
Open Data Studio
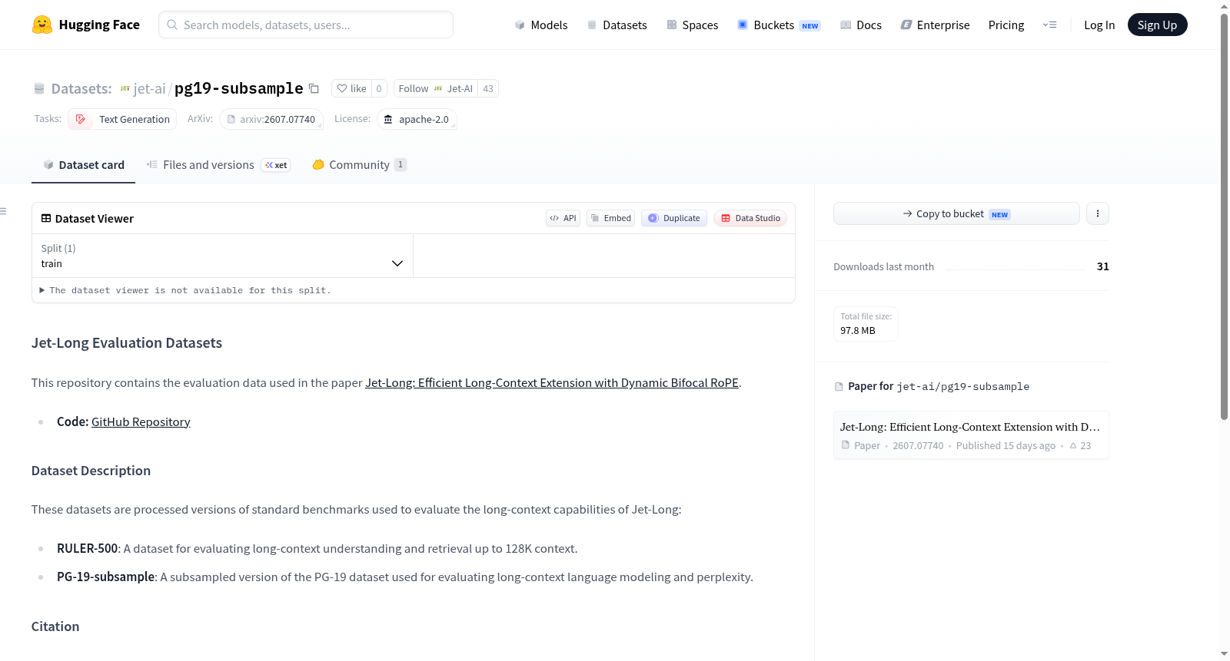point(750,218)
